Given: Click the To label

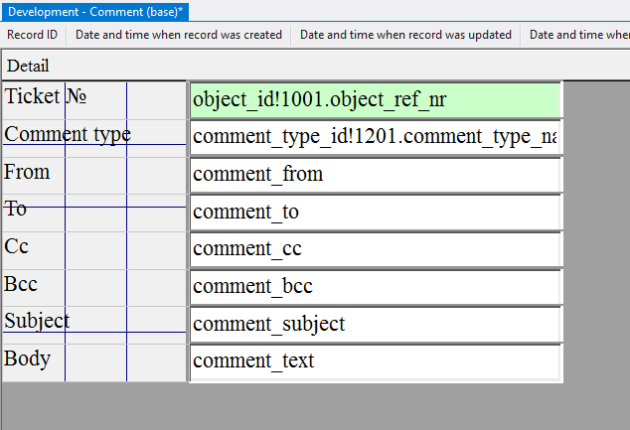Looking at the screenshot, I should 16,209.
